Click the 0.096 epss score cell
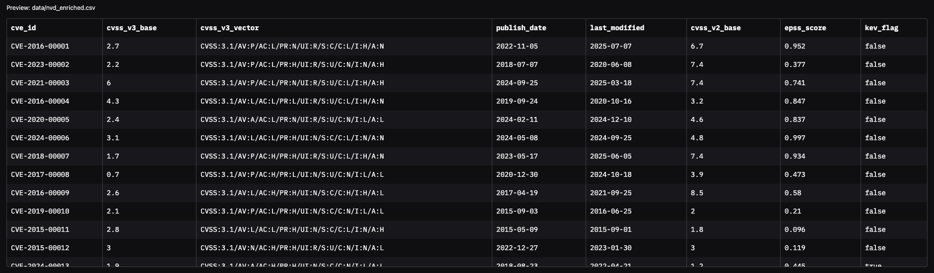The width and height of the screenshot is (934, 273). (x=795, y=230)
